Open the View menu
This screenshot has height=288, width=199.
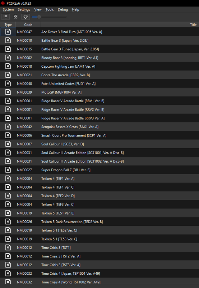click(x=38, y=10)
